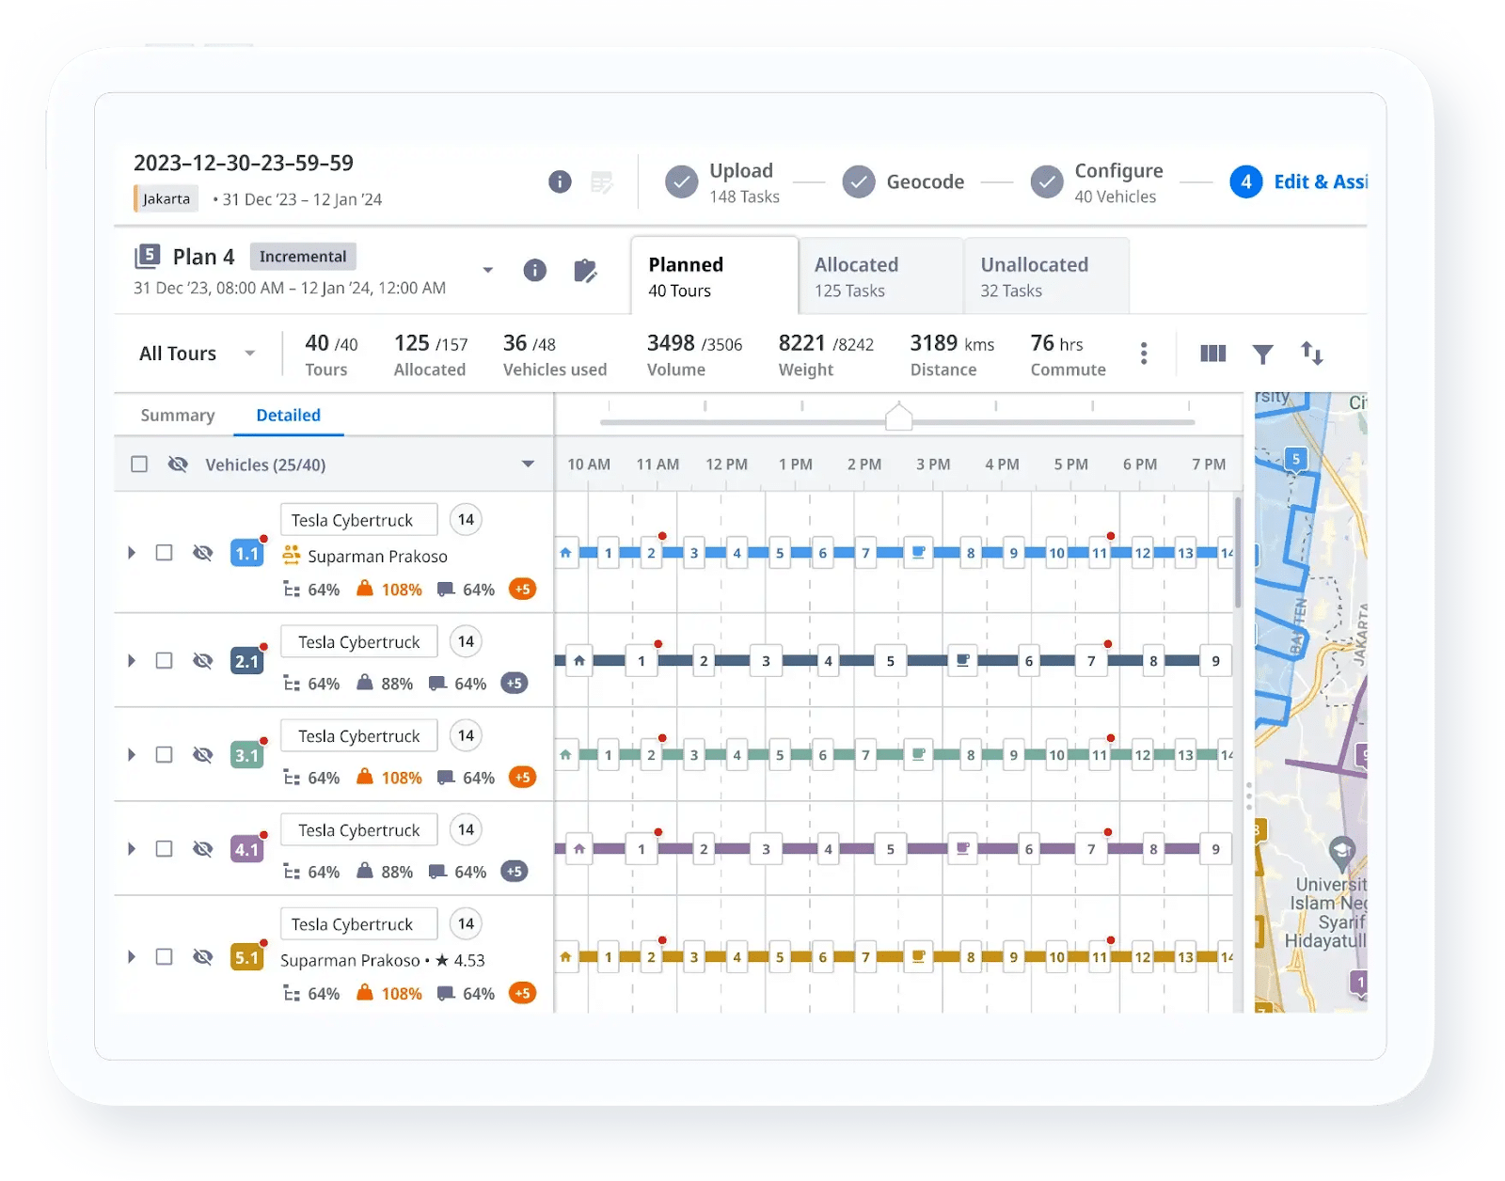1505x1181 pixels.
Task: Check the select-all Vehicles checkbox
Action: coord(139,464)
